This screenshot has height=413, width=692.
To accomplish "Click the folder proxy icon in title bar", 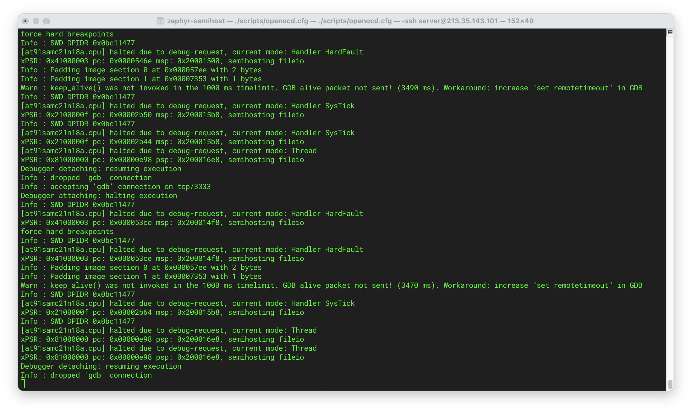I will 160,21.
